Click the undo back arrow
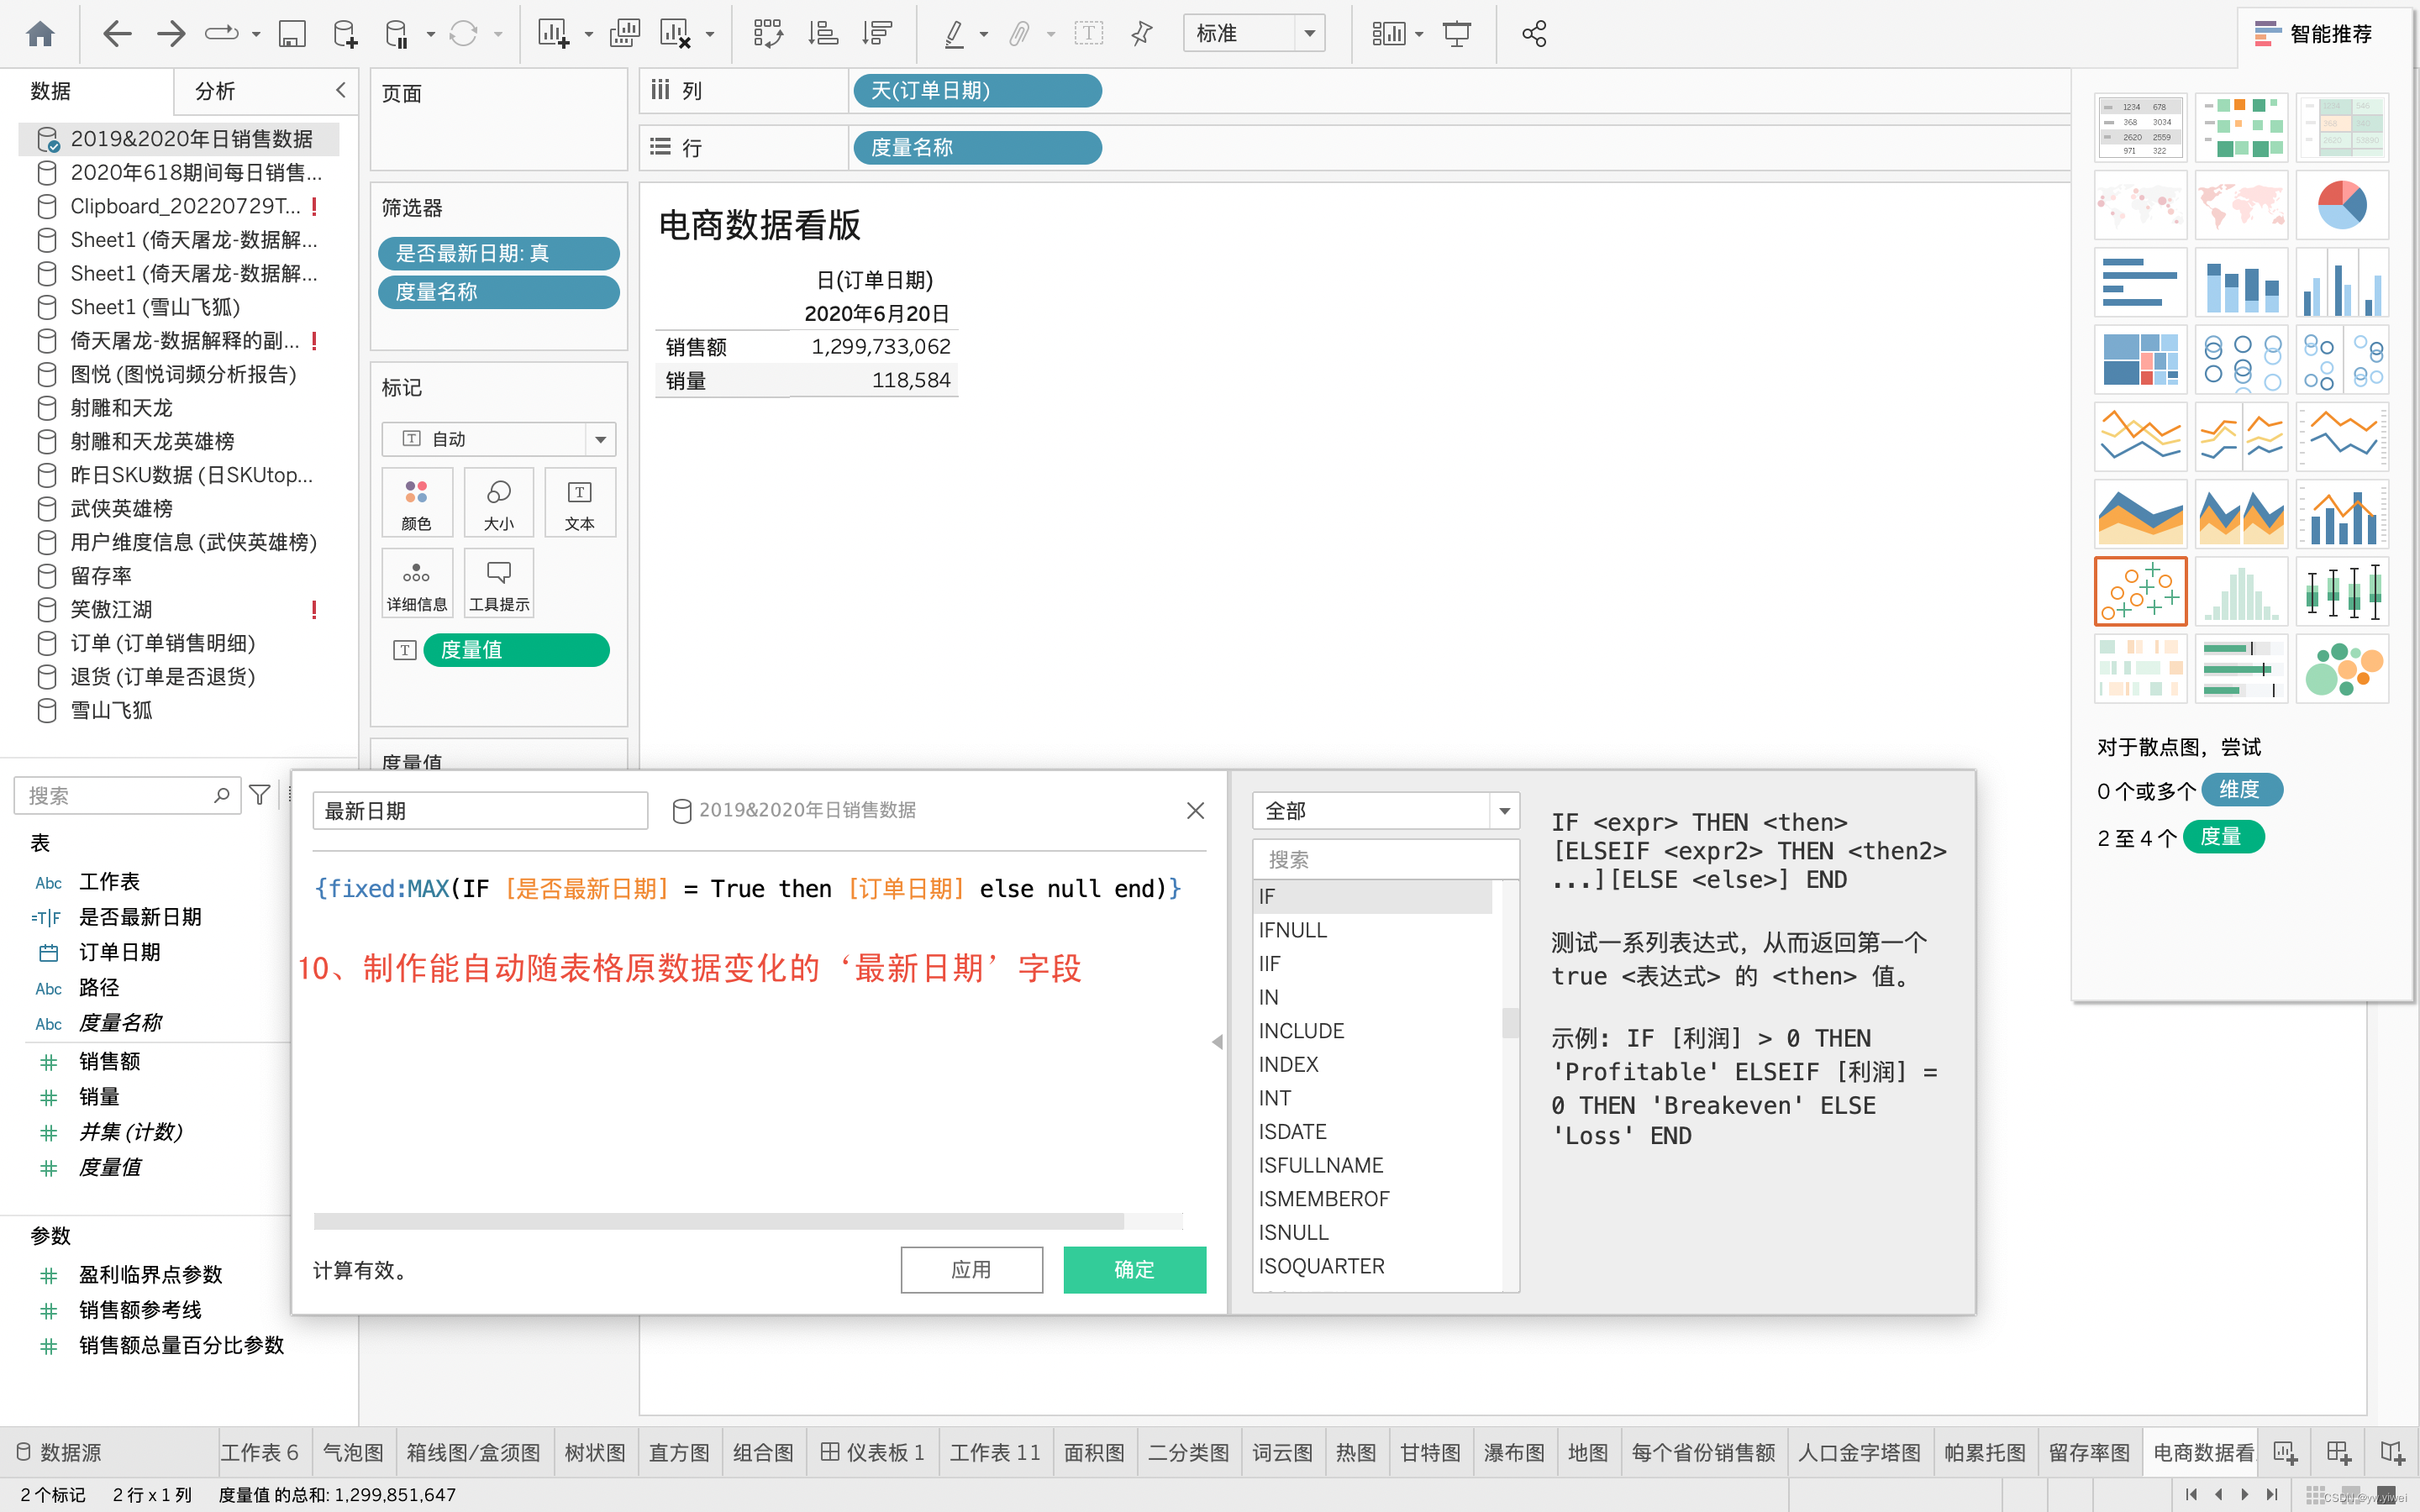 (117, 34)
